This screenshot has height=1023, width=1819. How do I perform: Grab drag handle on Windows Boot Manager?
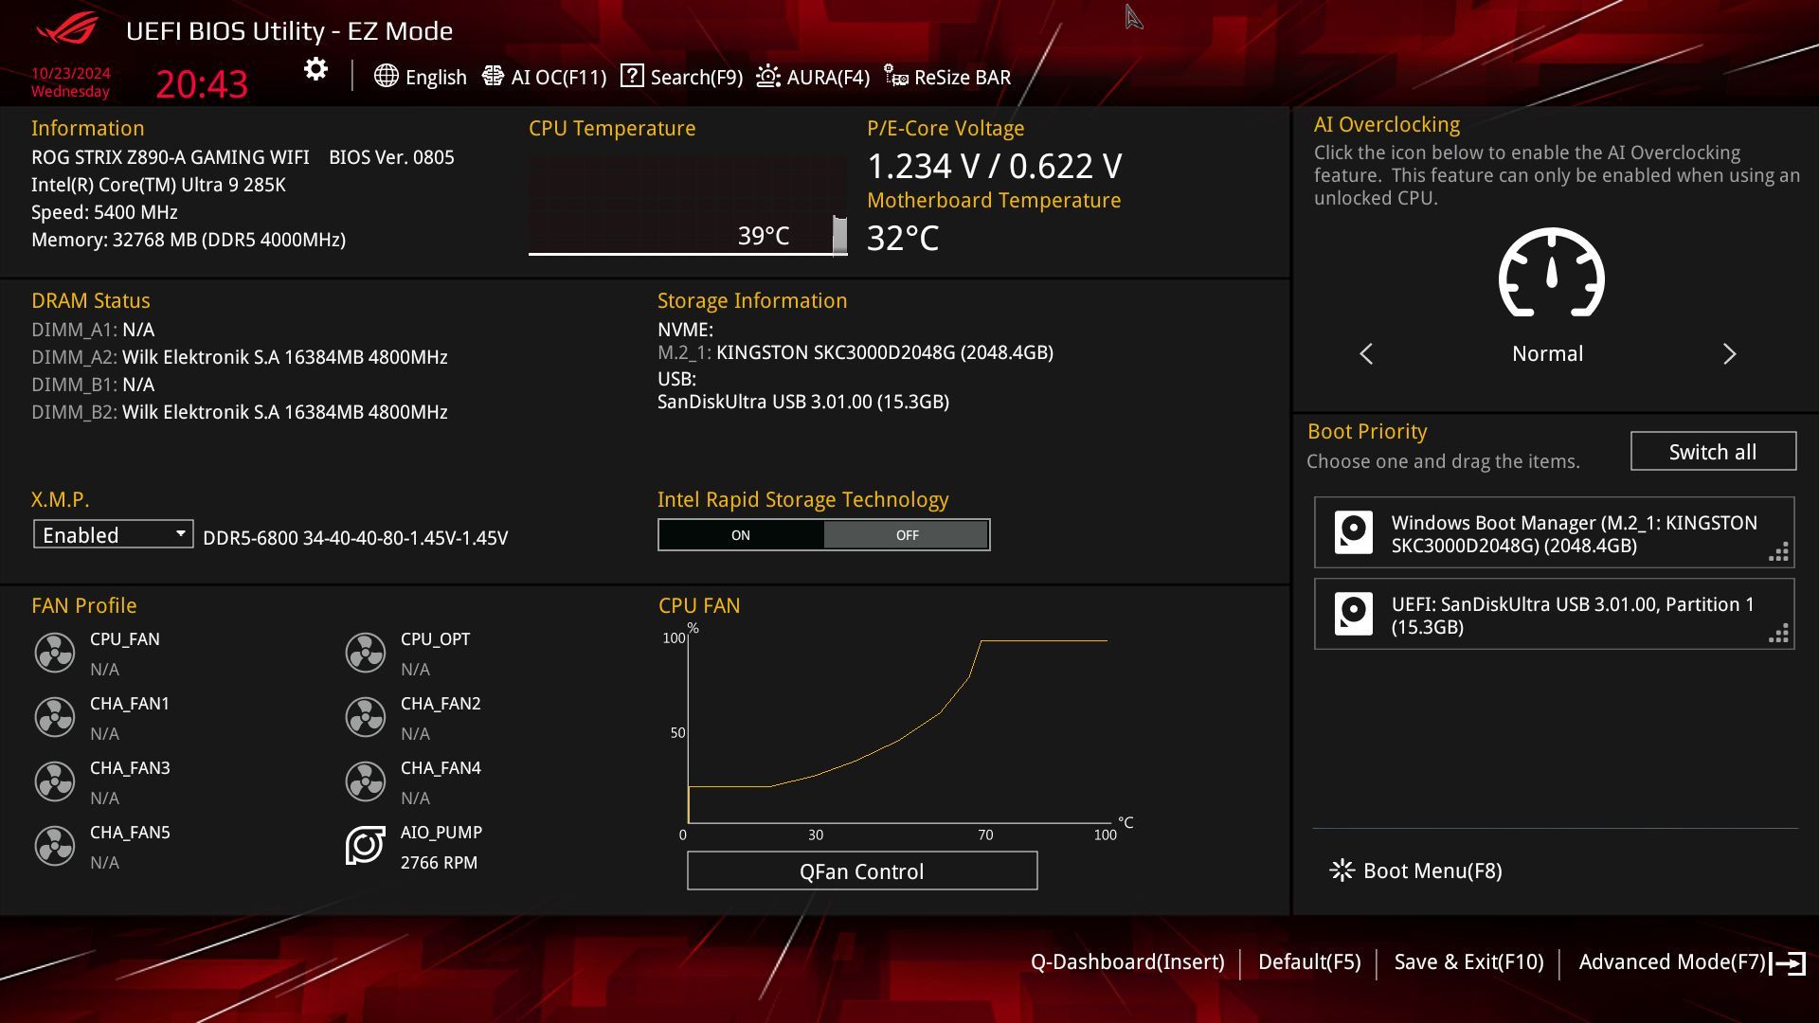pos(1778,552)
